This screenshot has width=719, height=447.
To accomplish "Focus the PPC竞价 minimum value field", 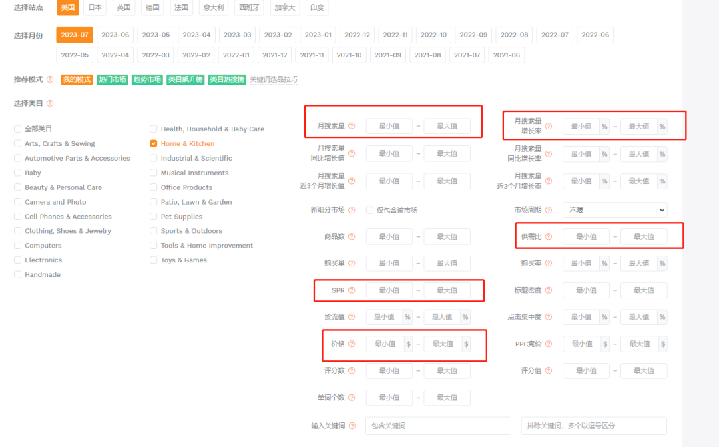I will [582, 344].
